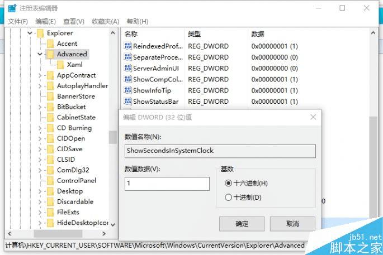Click the 确定 button in DWORD dialog

coord(242,224)
